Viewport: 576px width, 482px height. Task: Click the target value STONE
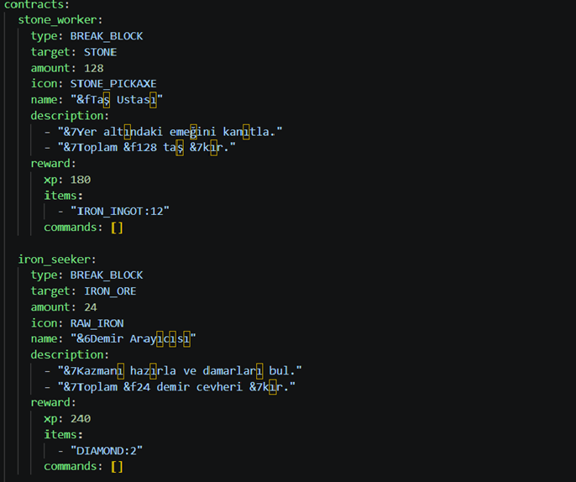(100, 52)
